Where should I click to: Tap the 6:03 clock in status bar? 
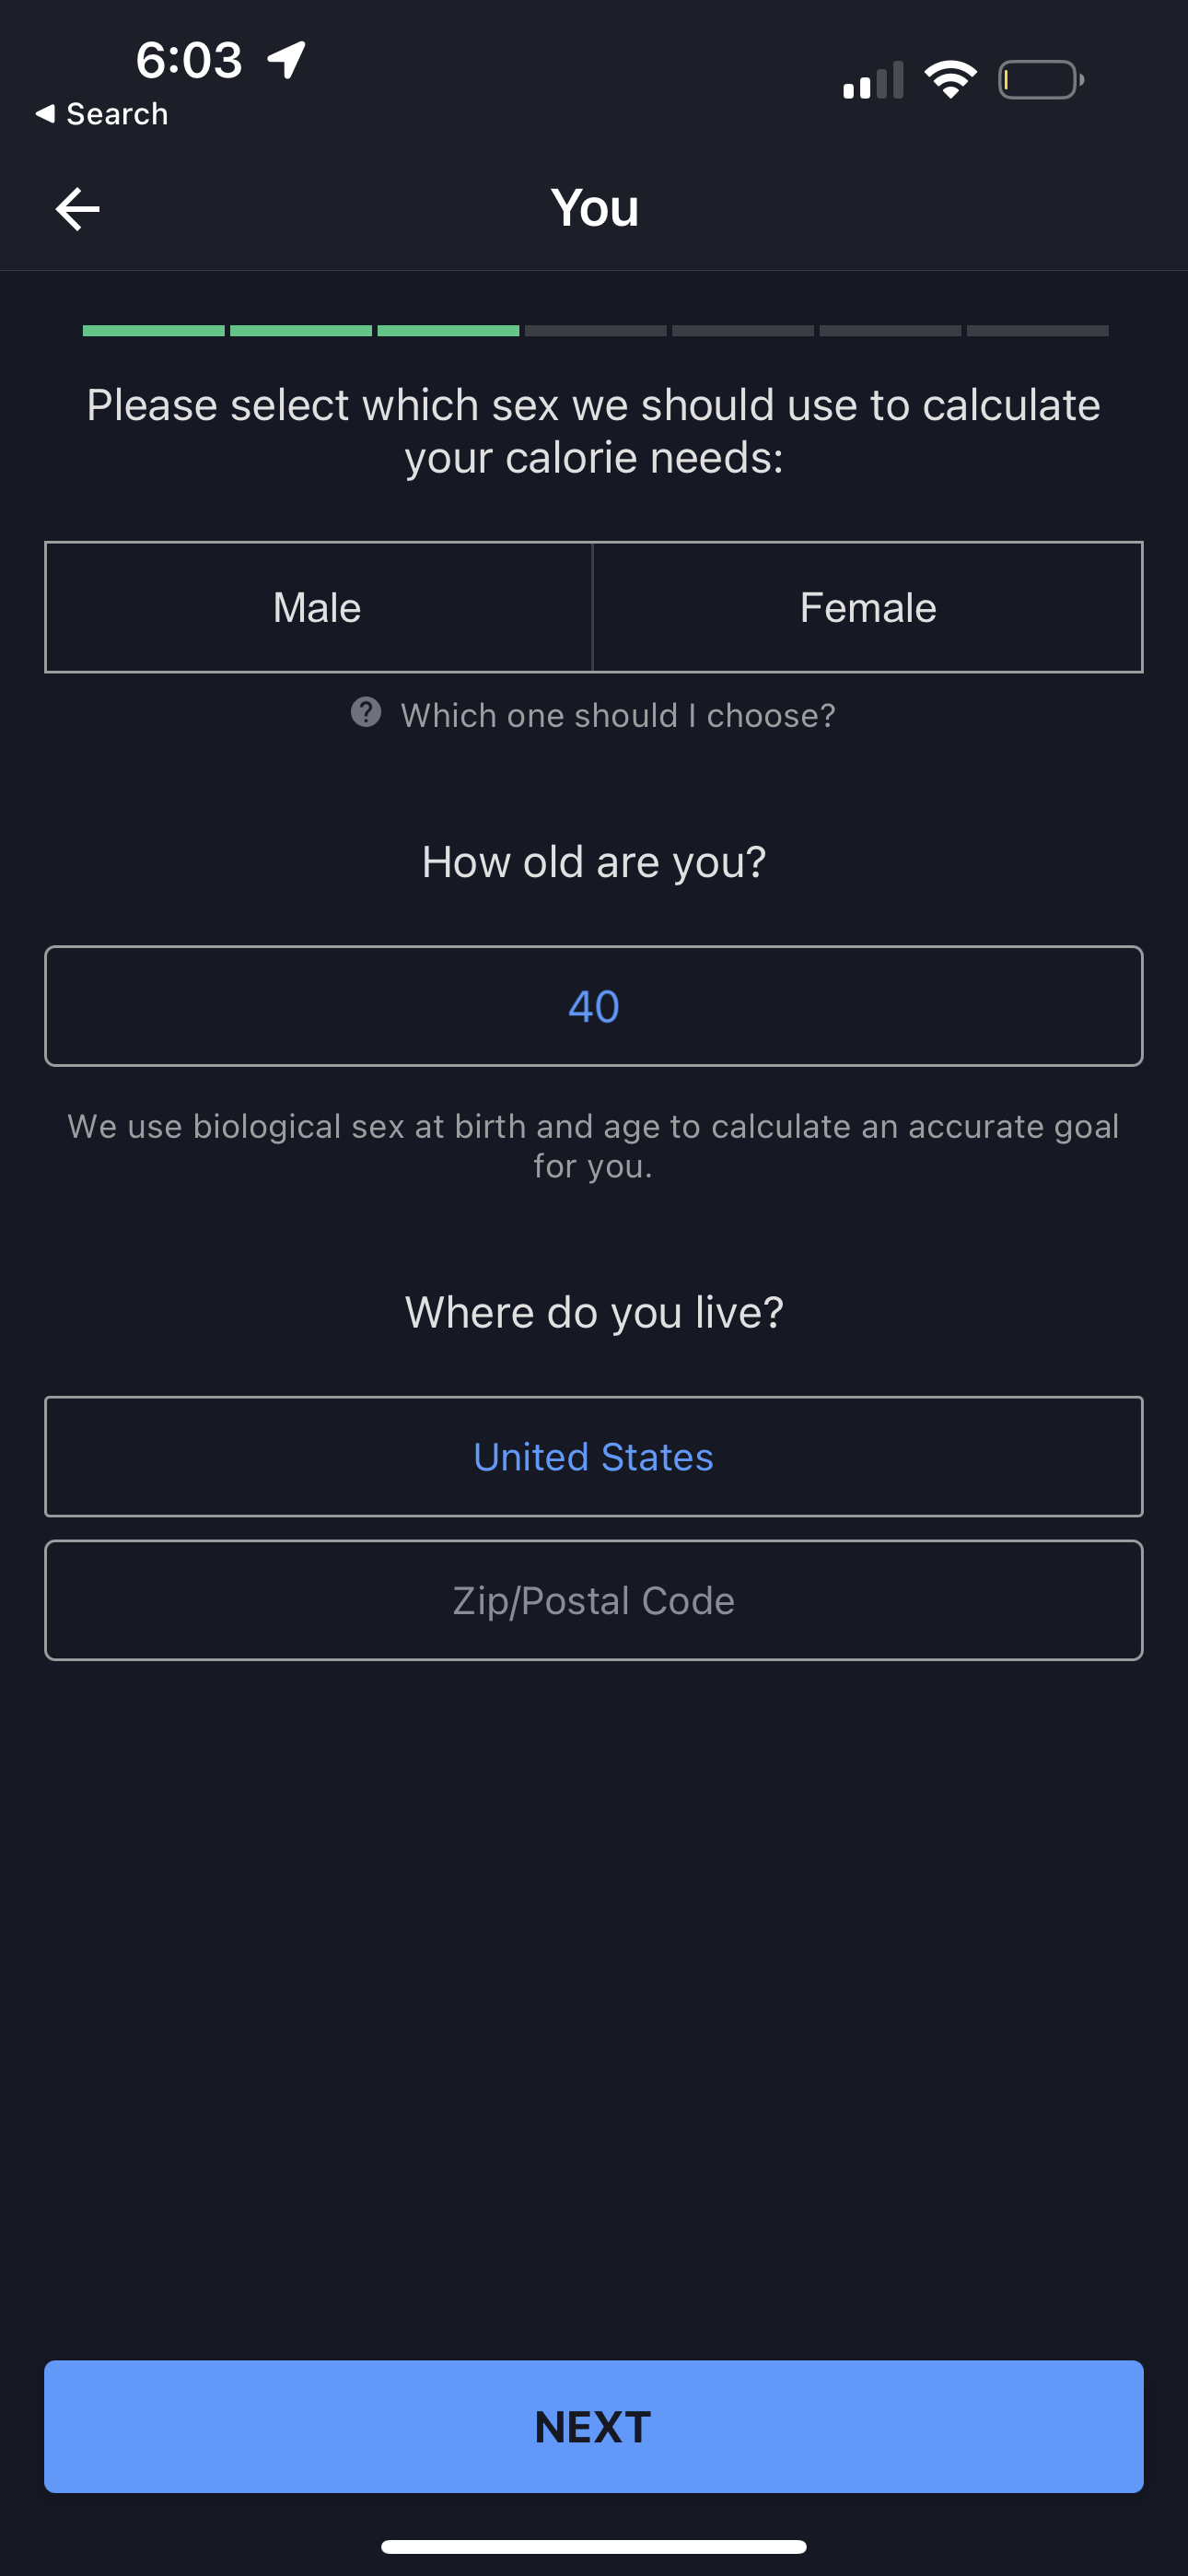[x=189, y=60]
